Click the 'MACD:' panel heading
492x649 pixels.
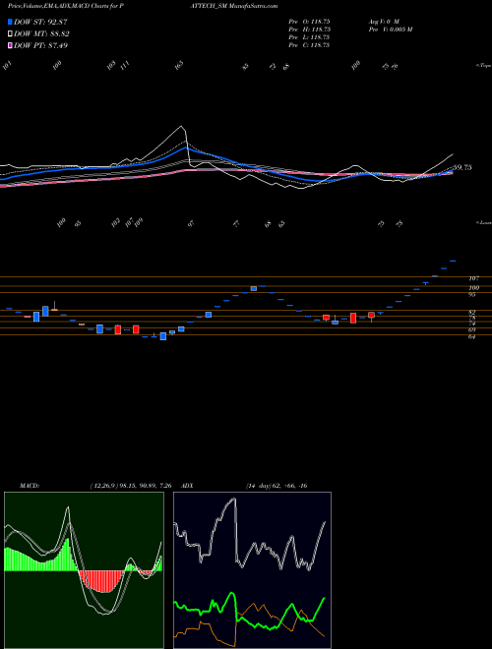(x=30, y=486)
